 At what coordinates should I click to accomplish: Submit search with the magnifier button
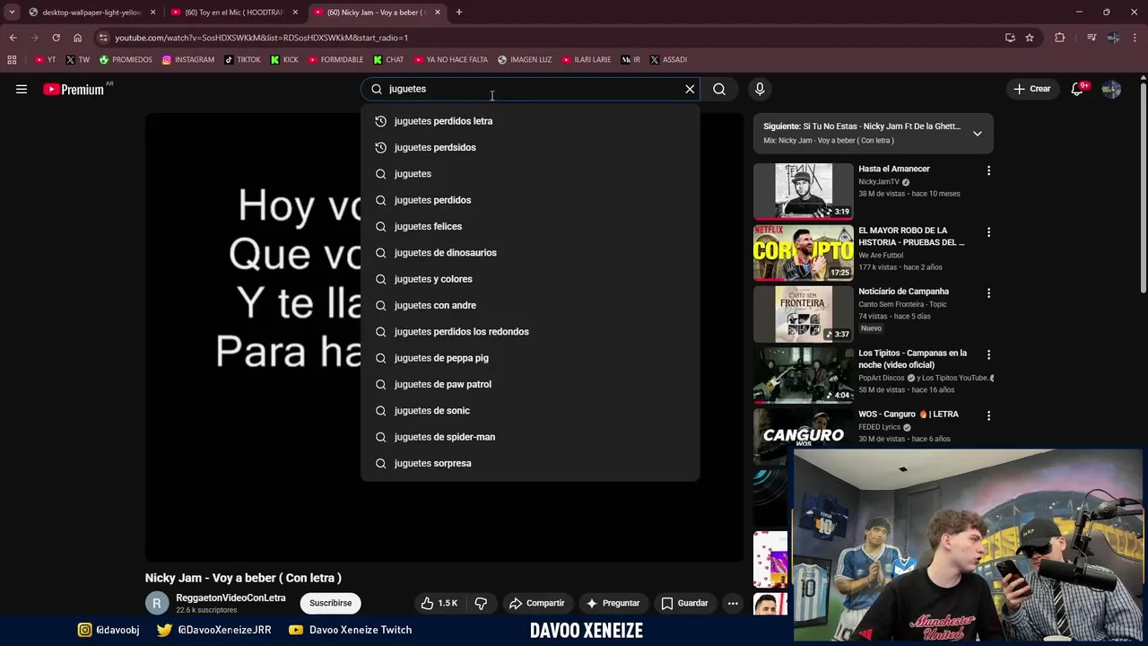[719, 89]
